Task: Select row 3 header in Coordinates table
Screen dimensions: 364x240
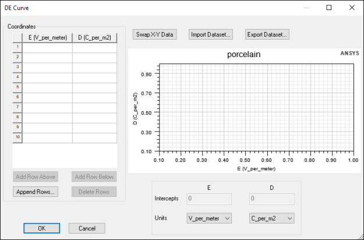Action: click(x=17, y=68)
